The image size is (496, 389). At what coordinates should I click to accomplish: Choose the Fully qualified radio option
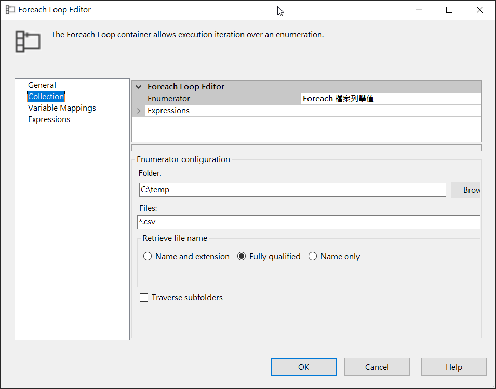242,257
